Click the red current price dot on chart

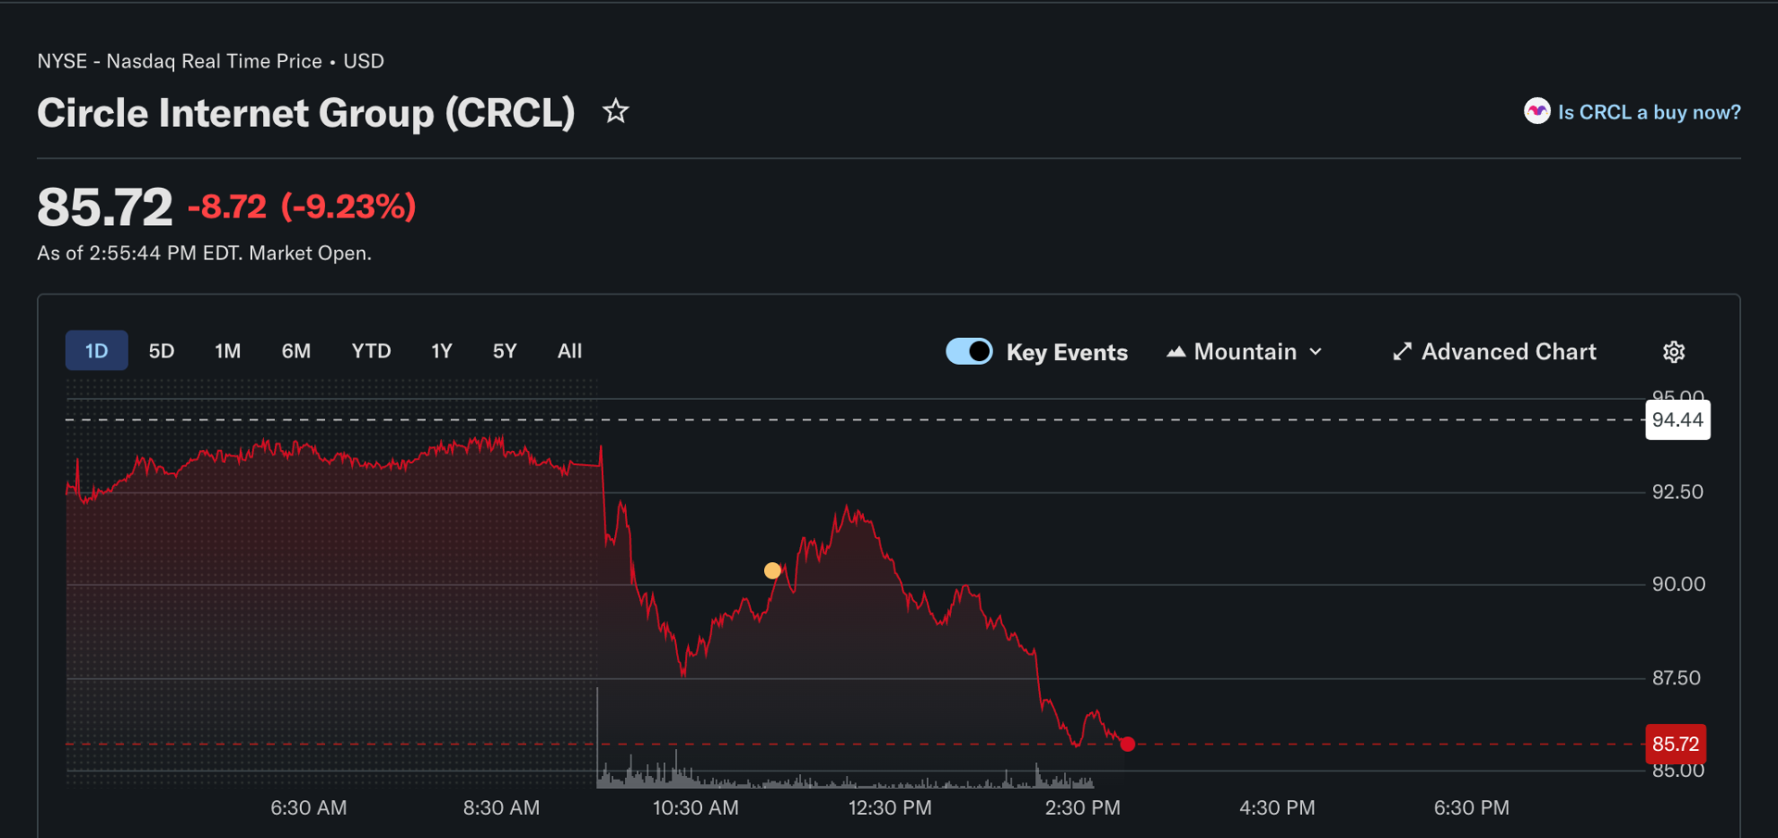coord(1127,744)
